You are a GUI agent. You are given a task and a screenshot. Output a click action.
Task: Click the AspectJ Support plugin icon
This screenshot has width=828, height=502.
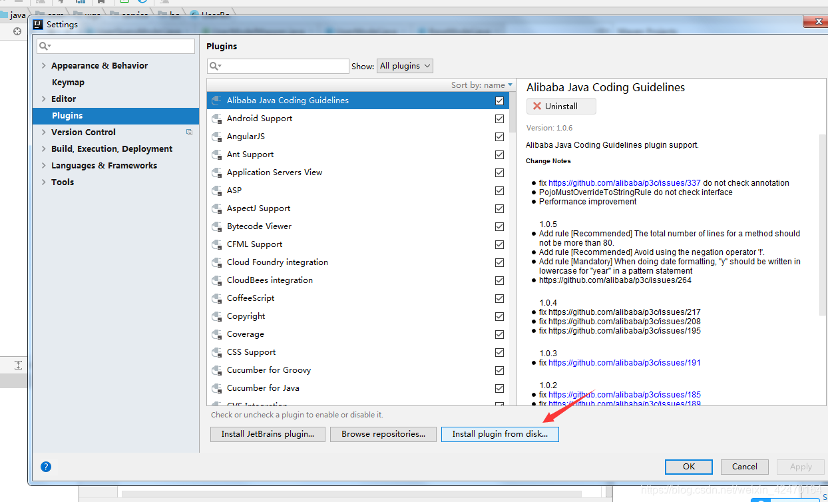pos(216,208)
